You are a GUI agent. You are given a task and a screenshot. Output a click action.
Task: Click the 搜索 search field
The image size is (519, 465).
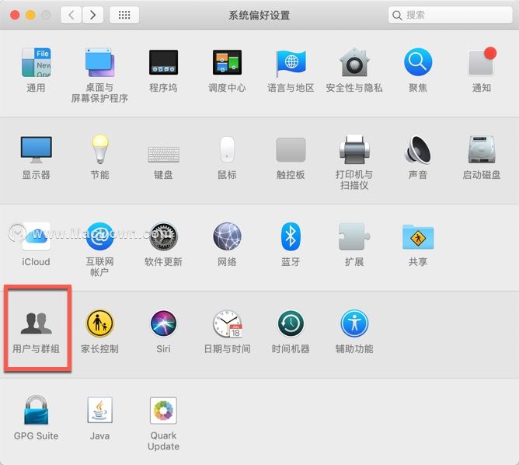[450, 15]
